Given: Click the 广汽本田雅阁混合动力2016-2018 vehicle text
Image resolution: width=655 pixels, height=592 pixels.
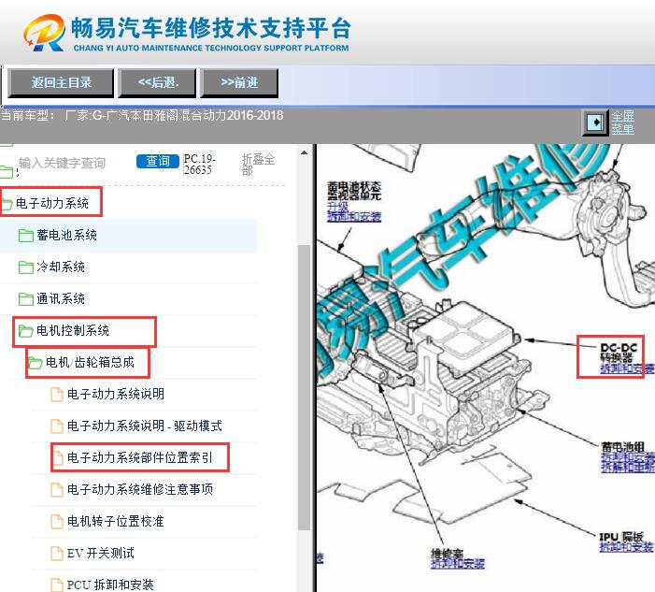Looking at the screenshot, I should click(x=193, y=115).
